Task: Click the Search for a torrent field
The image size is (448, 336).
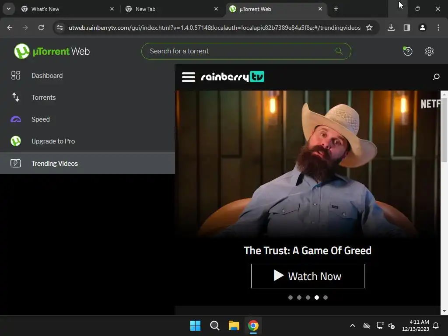Action: click(x=246, y=51)
